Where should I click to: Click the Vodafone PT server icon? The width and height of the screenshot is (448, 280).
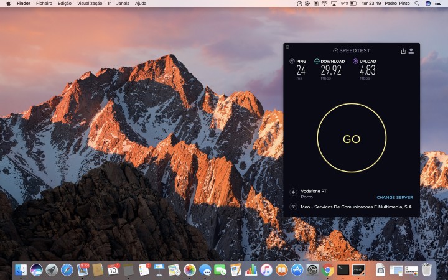tap(293, 192)
